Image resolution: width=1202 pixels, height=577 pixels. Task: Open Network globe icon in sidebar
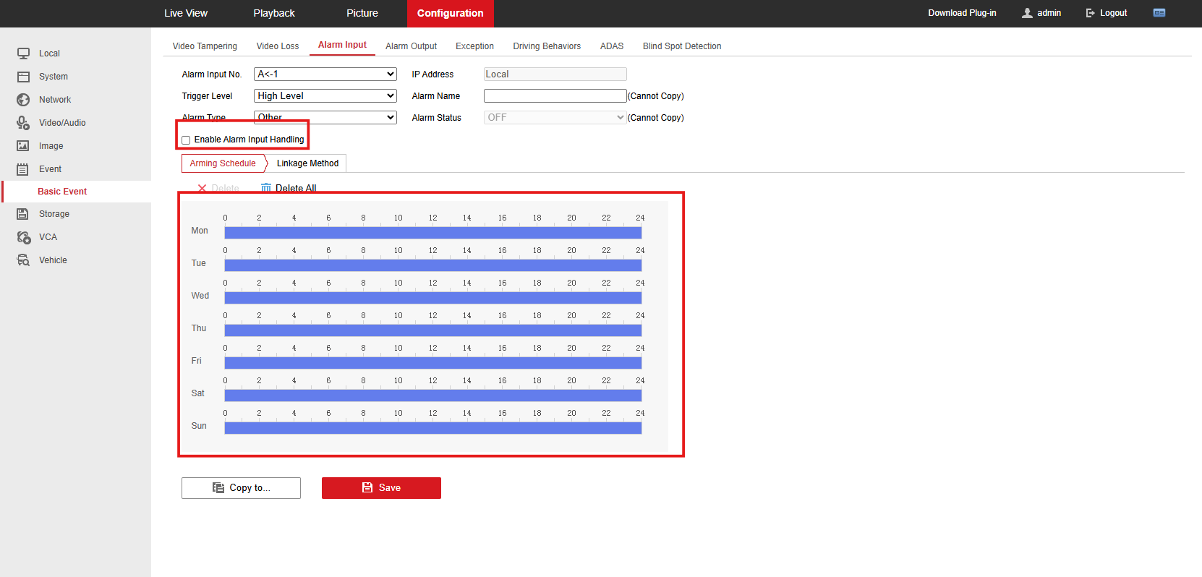pyautogui.click(x=23, y=100)
